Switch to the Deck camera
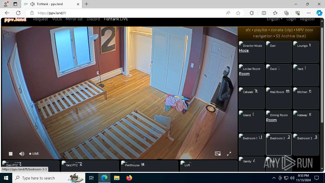The image size is (325, 183). [x=279, y=75]
